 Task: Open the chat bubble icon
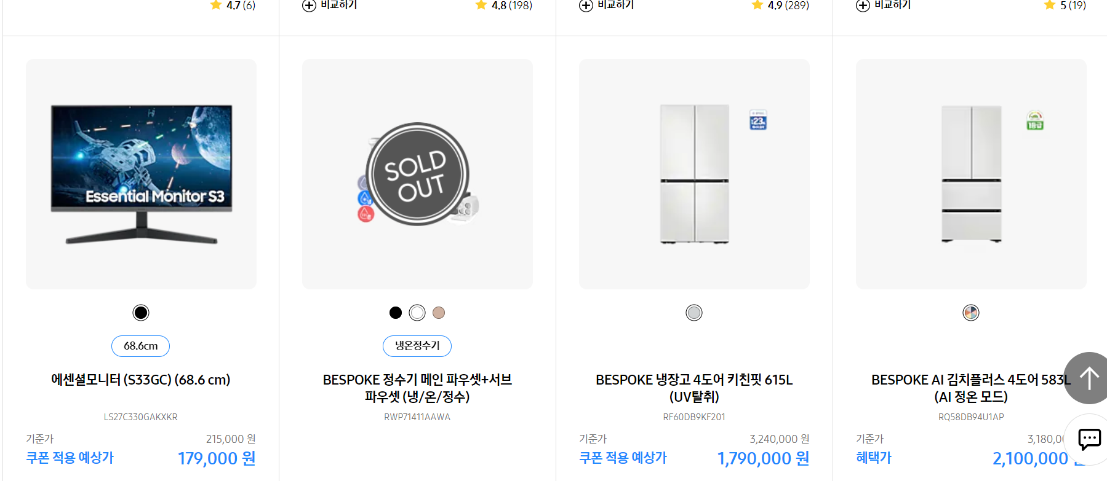(x=1089, y=440)
